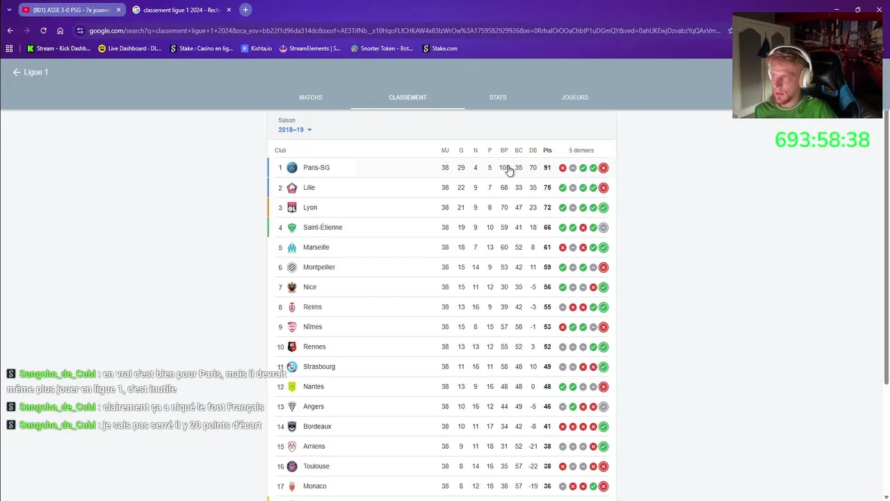Click the Lyon club logo
This screenshot has height=501, width=890.
[292, 207]
